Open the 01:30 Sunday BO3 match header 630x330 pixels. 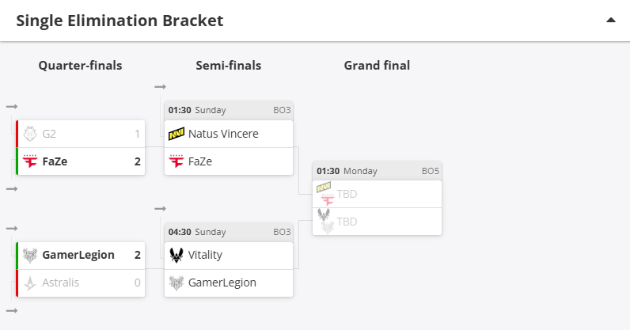(x=229, y=110)
